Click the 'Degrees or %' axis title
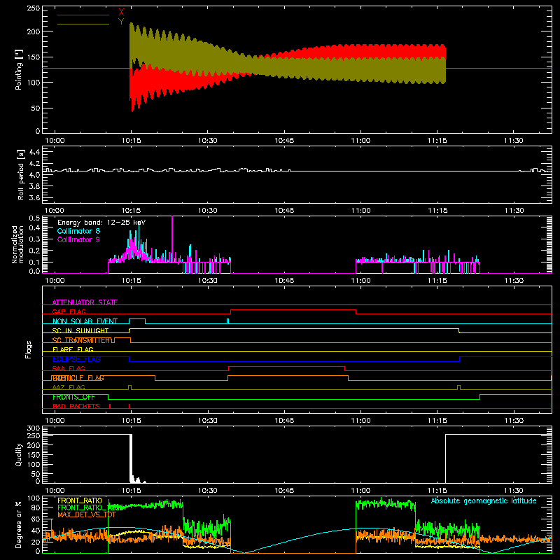Image resolution: width=560 pixels, height=560 pixels. 19,524
